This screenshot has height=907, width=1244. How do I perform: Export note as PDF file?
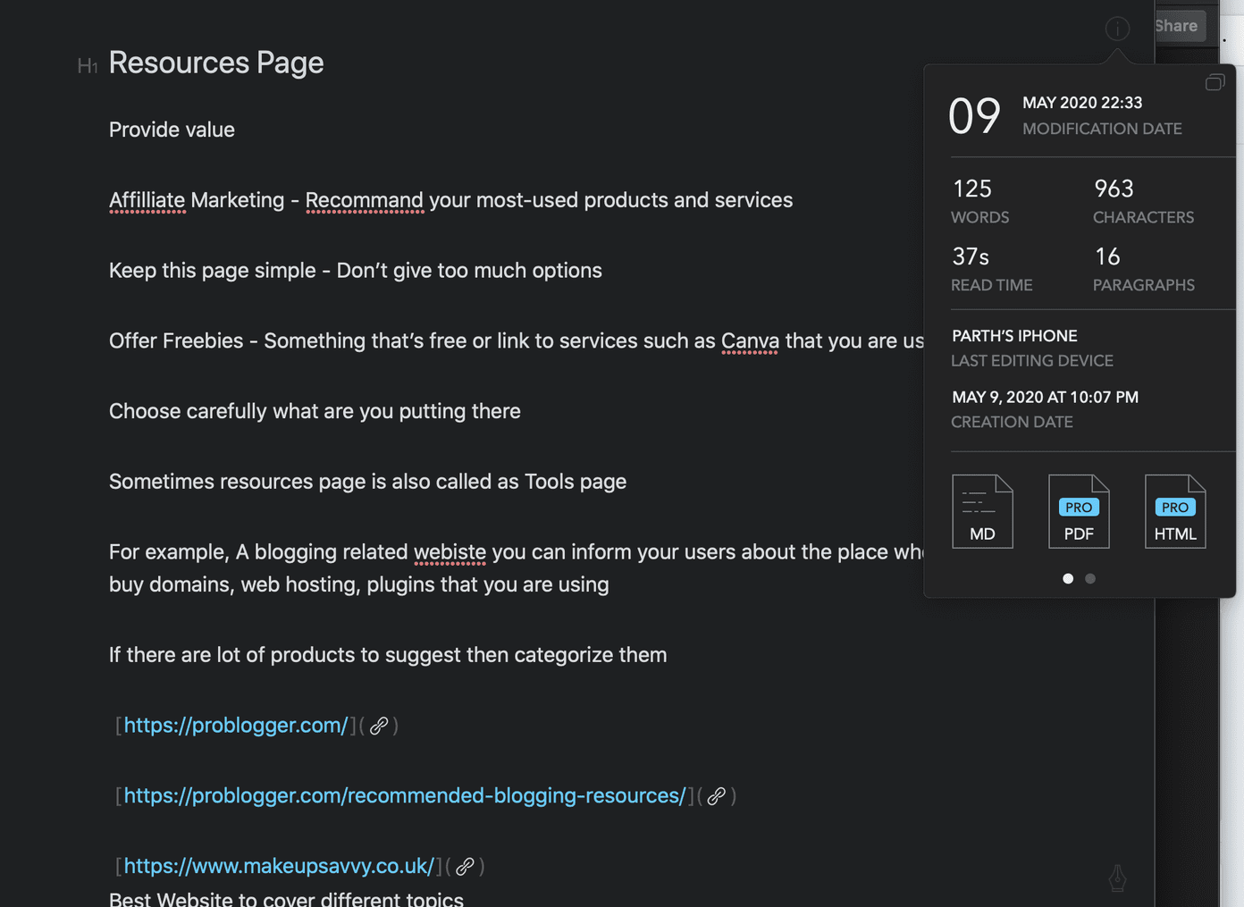click(1079, 511)
